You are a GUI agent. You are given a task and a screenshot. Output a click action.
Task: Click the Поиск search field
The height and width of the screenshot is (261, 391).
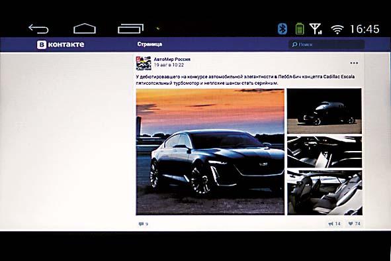click(327, 44)
